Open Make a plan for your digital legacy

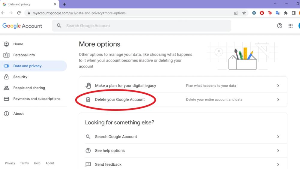coord(183,86)
